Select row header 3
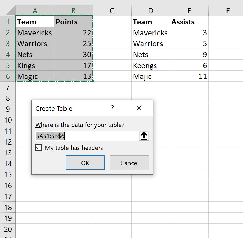243x238 pixels. [x=8, y=43]
